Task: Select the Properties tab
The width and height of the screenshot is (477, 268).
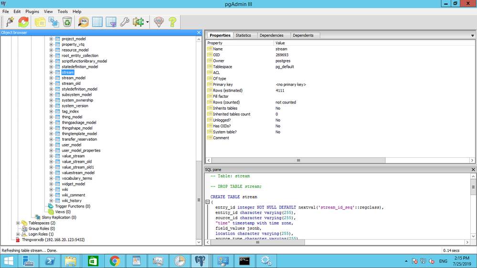Action: (x=220, y=35)
